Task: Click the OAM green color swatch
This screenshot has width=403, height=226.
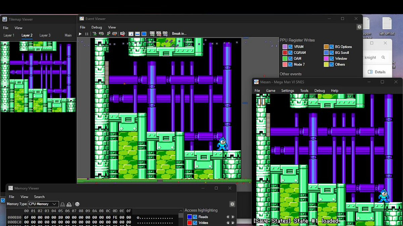Action: coord(285,59)
